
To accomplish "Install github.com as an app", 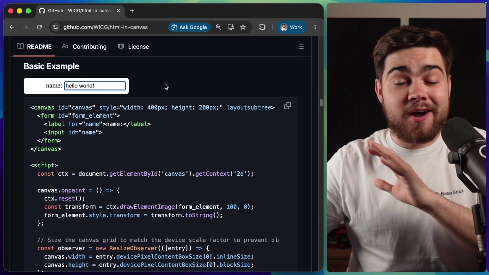I will [x=231, y=27].
